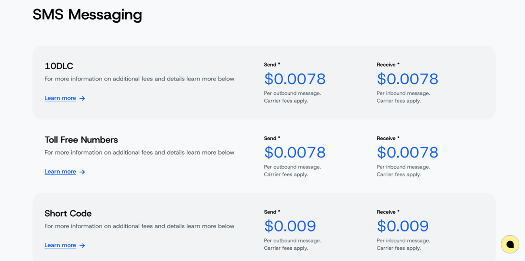The width and height of the screenshot is (525, 261).
Task: Click 'Per inbound message' note under Toll Free Numbers
Action: 403,167
